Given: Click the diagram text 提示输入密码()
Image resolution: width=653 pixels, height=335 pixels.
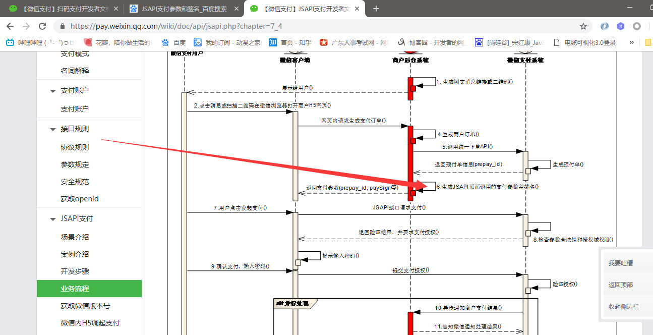Looking at the screenshot, I should (341, 256).
